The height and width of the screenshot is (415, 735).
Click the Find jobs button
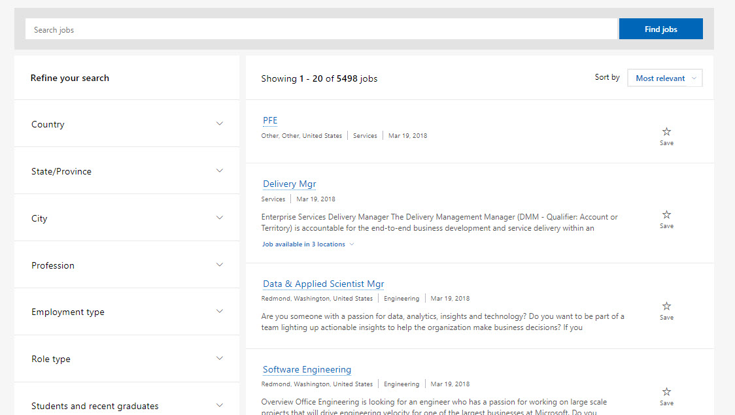point(660,29)
